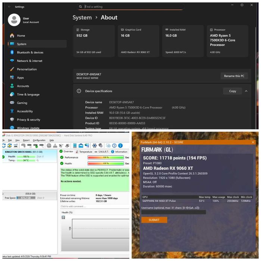The height and width of the screenshot is (261, 261).
Task: Open the Help menu in Hard Disk Sentinel
Action: (52, 140)
